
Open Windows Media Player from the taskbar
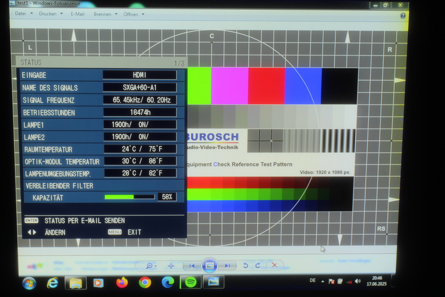click(x=98, y=283)
